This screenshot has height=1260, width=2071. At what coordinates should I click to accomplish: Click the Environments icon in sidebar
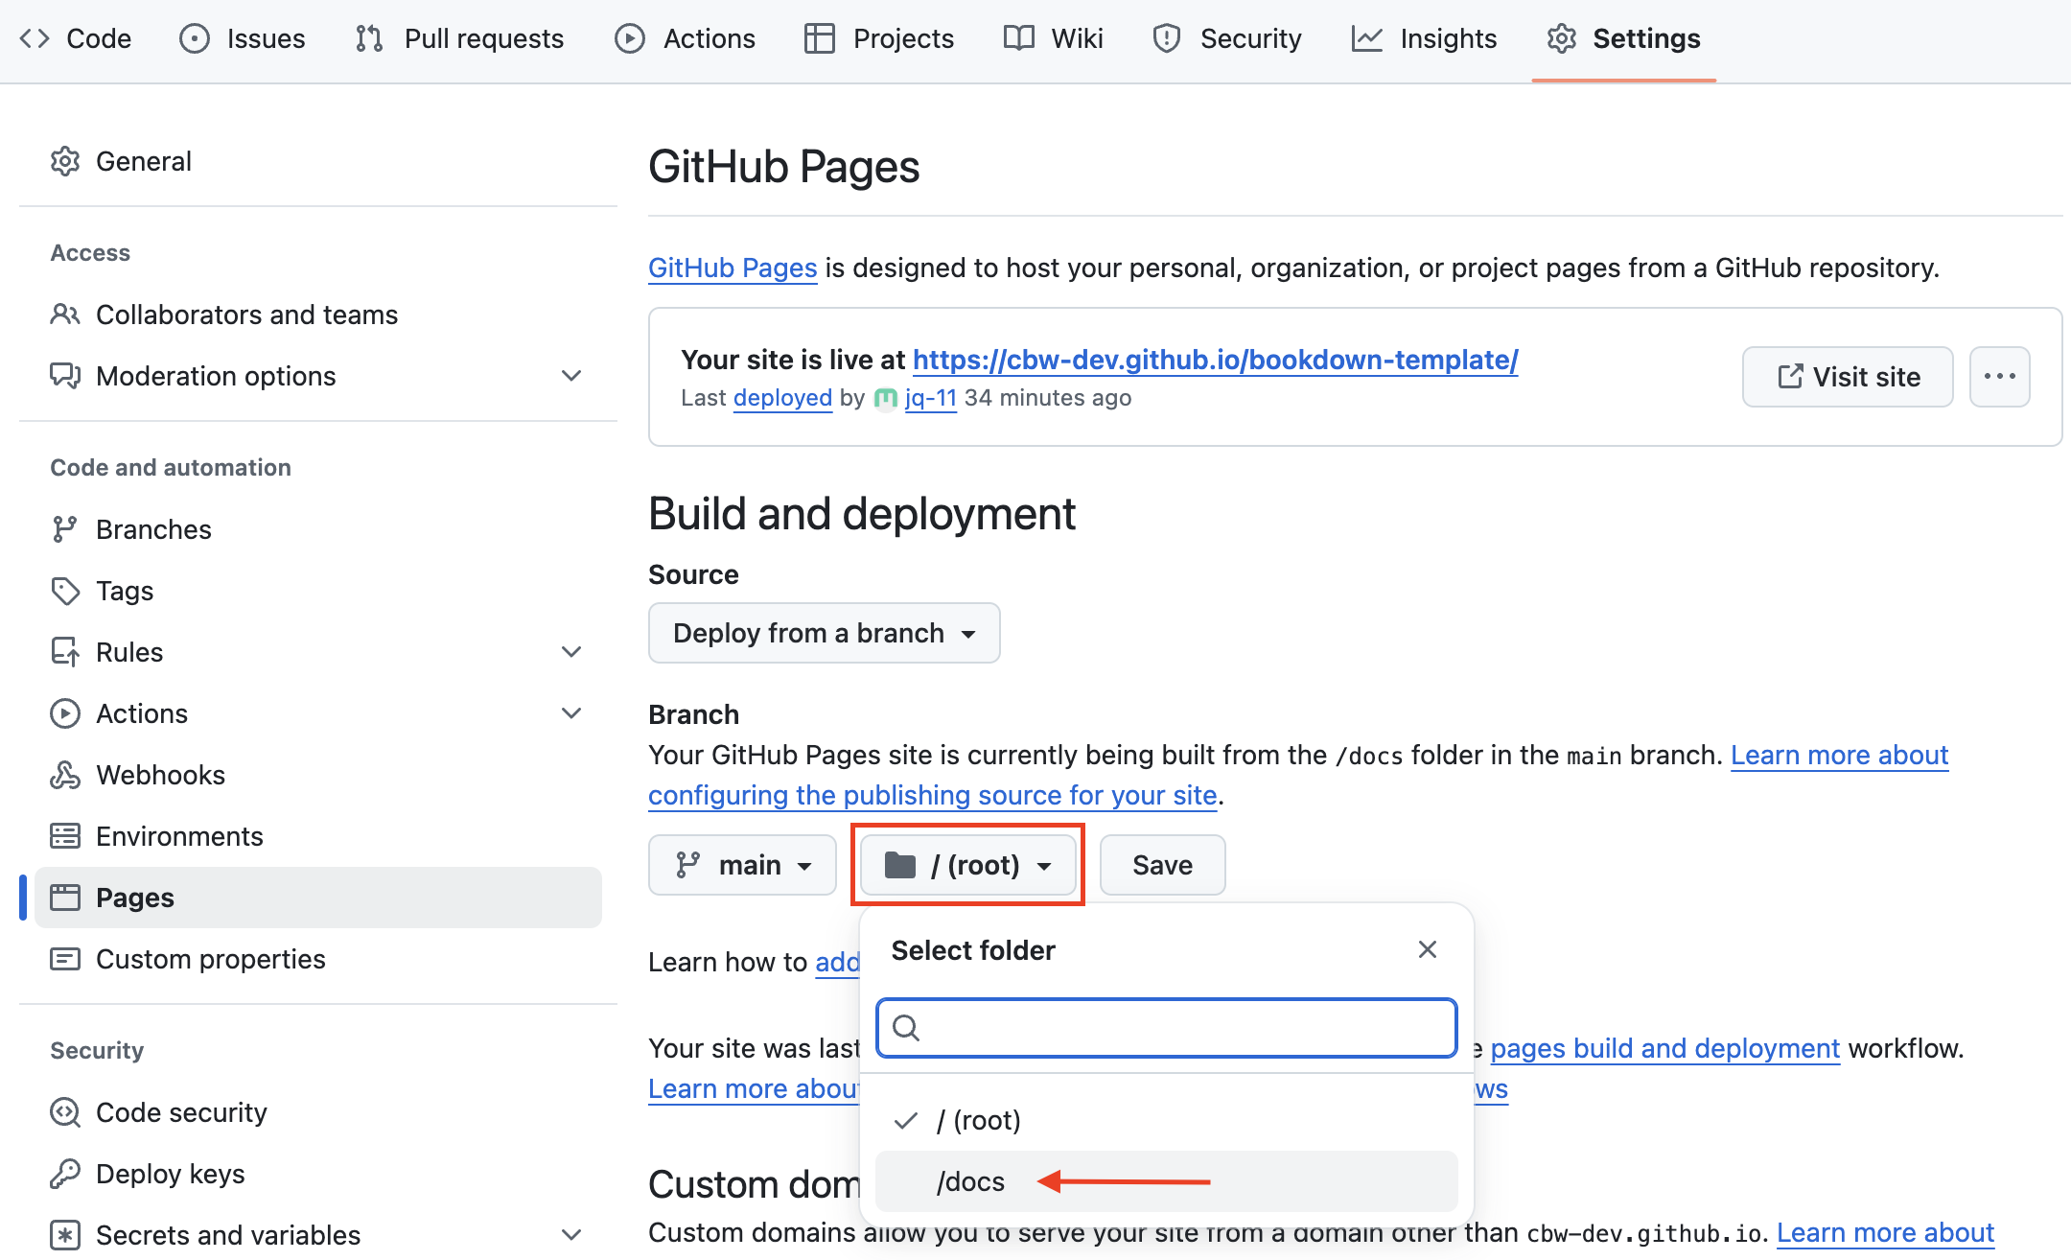(x=65, y=836)
